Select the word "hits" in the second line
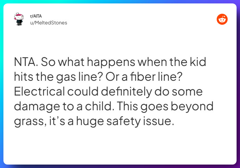240x168 pixels. click(24, 77)
